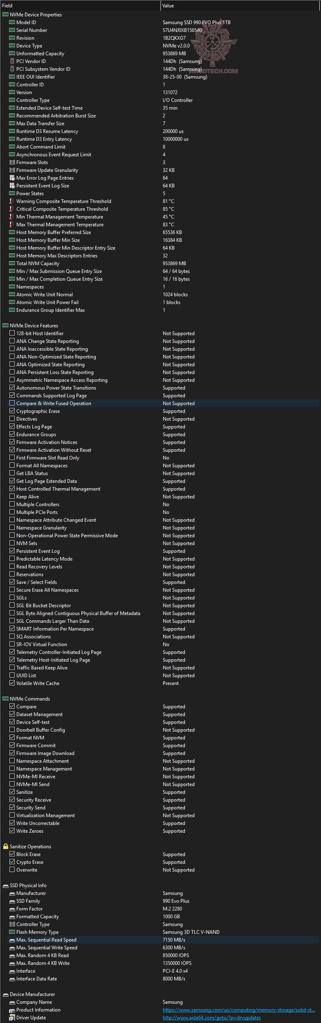This screenshot has width=321, height=1023.
Task: Select the Endurance Group Identifier Max label
Action: point(51,310)
